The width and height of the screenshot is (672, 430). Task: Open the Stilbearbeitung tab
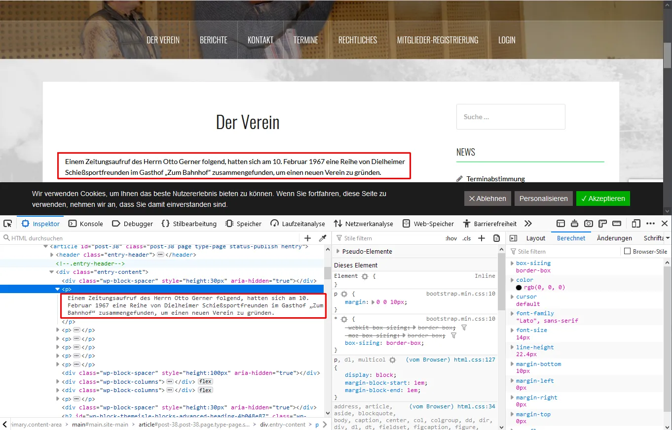[189, 224]
